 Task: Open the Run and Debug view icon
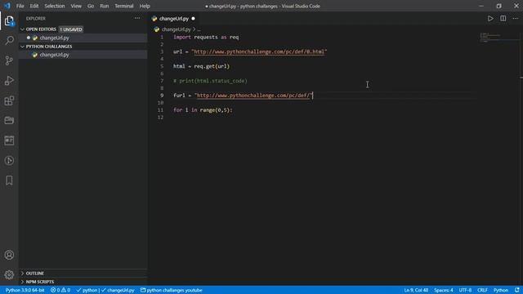pyautogui.click(x=9, y=80)
